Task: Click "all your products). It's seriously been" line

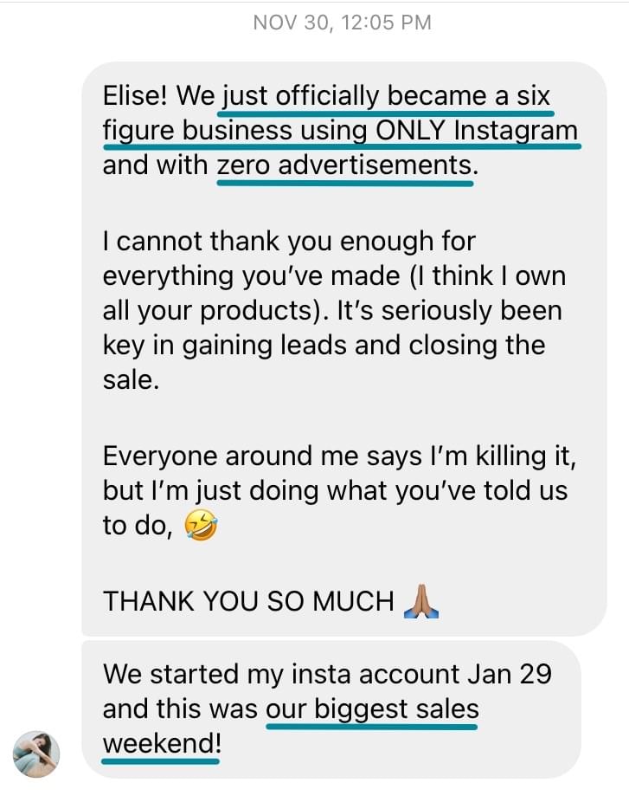Action: 331,310
